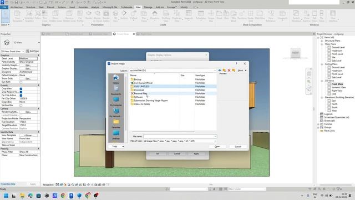The image size is (355, 200).
Task: Create new folder icon in Import Image
Action: (234, 71)
